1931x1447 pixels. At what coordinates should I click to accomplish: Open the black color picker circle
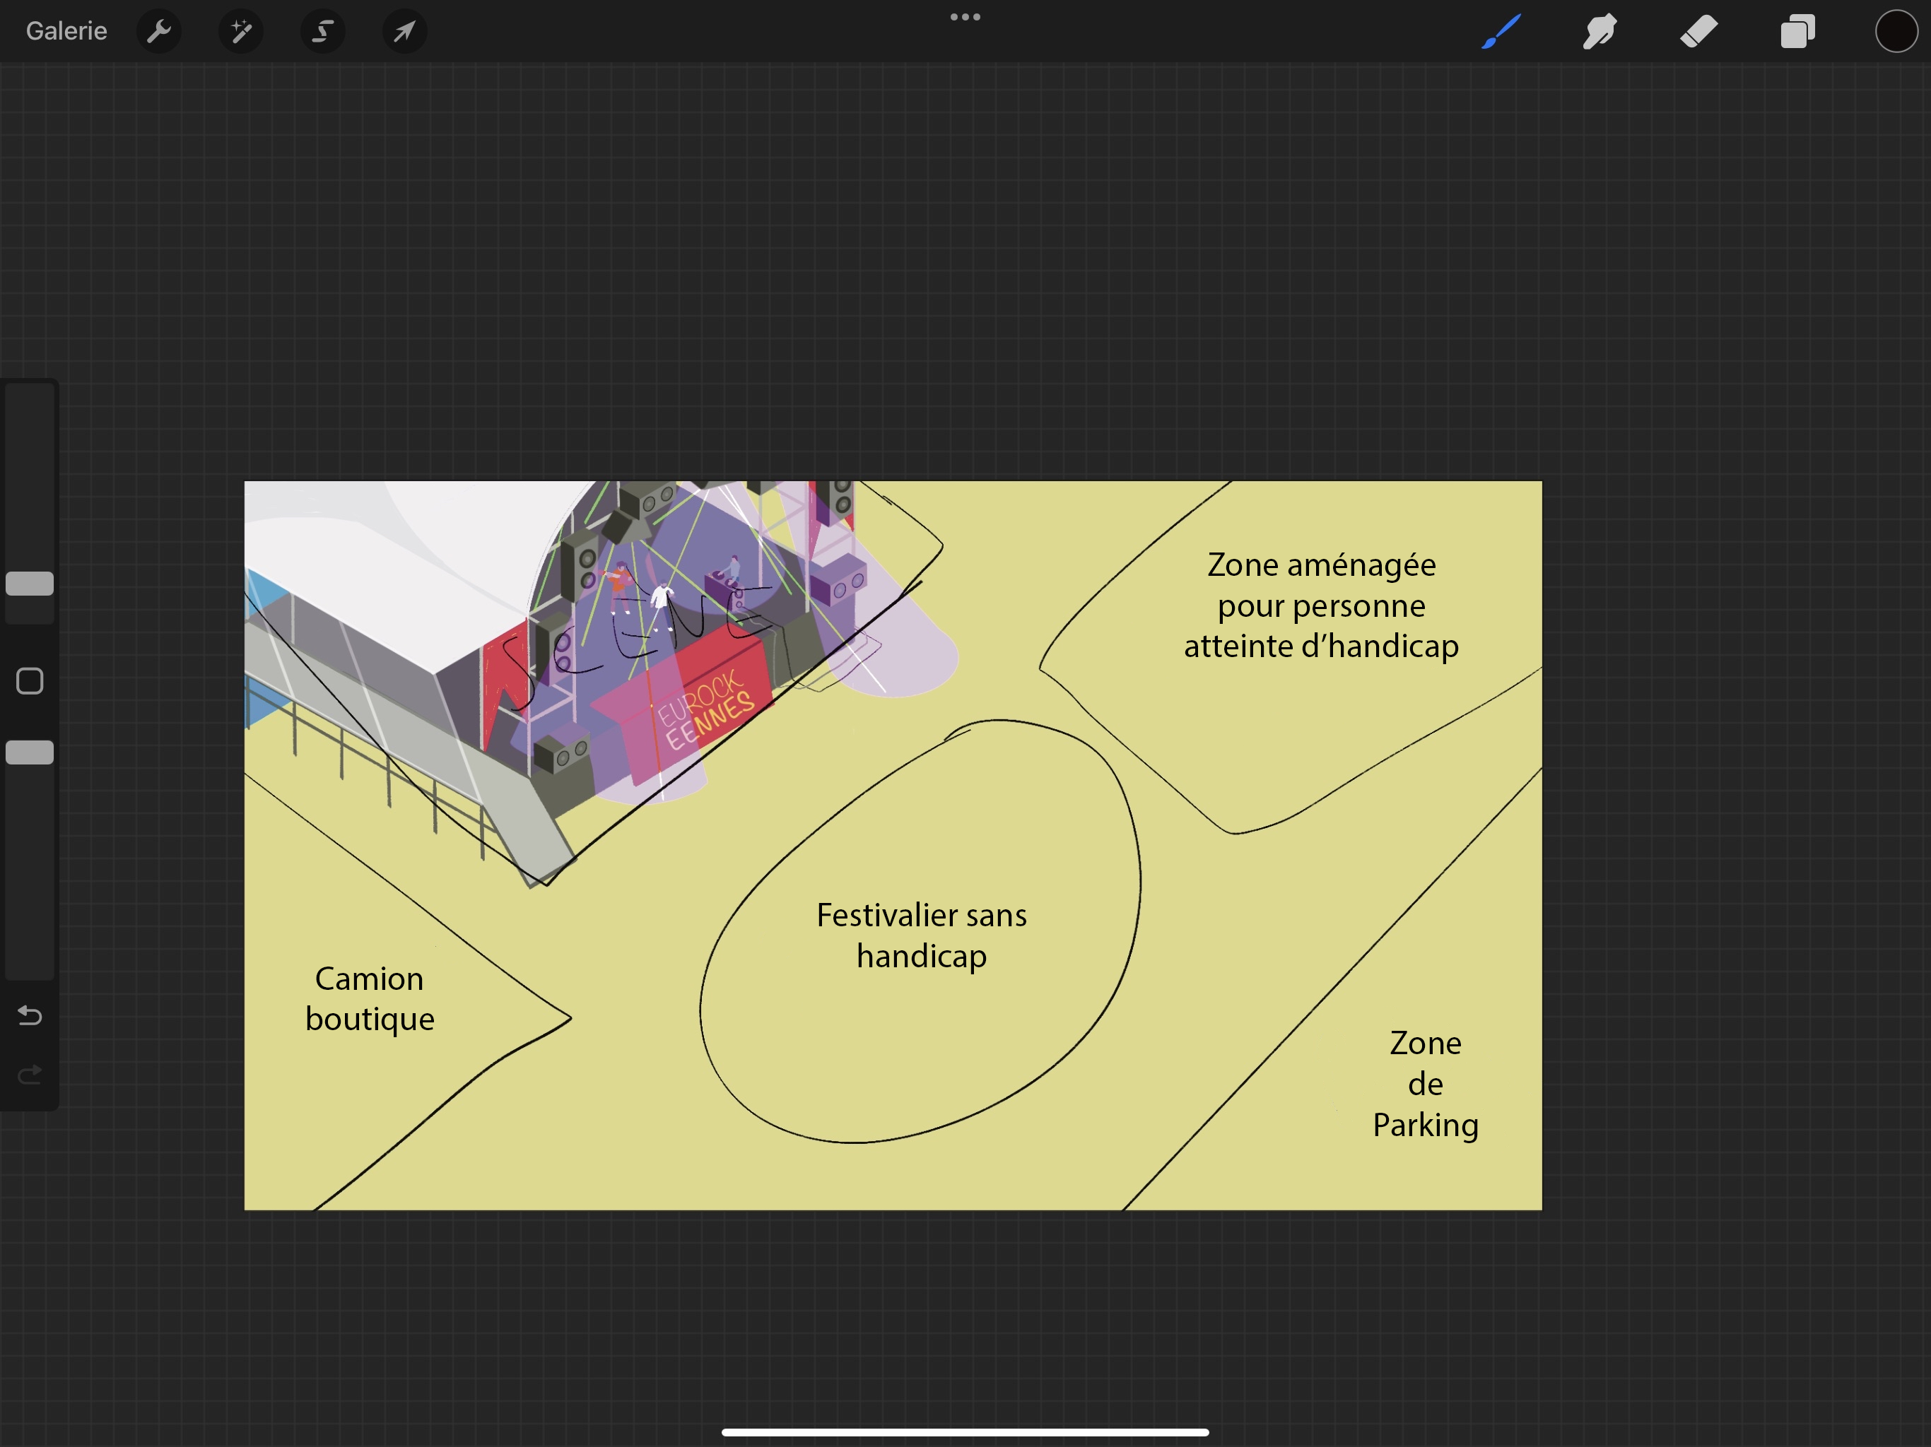click(x=1896, y=31)
